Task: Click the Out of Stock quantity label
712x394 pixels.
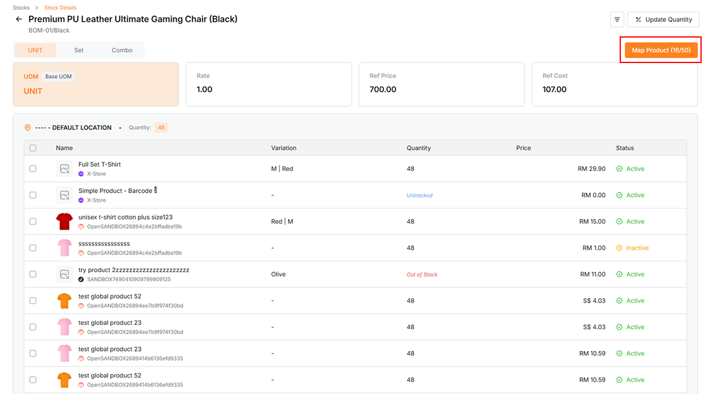Action: pos(422,275)
